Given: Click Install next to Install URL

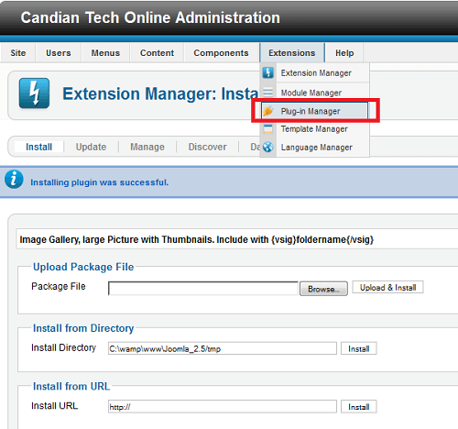Looking at the screenshot, I should (359, 407).
